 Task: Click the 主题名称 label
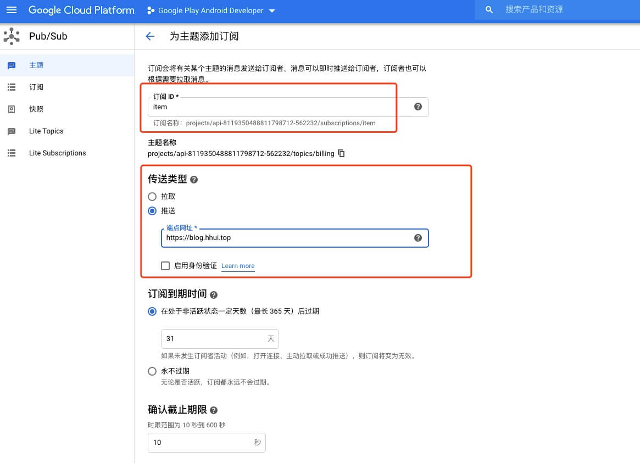(x=162, y=143)
